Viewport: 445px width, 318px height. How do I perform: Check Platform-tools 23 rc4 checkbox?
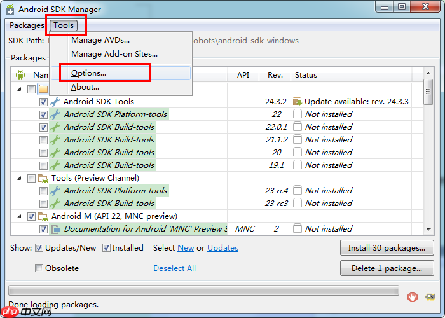[x=43, y=191]
